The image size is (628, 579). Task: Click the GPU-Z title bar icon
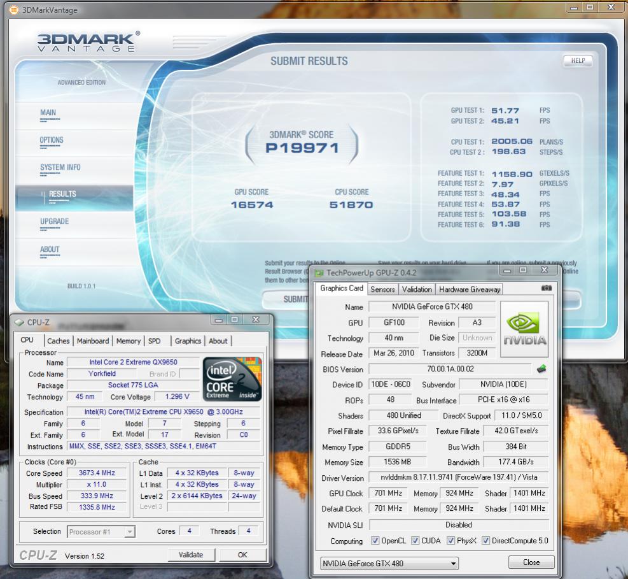point(319,273)
